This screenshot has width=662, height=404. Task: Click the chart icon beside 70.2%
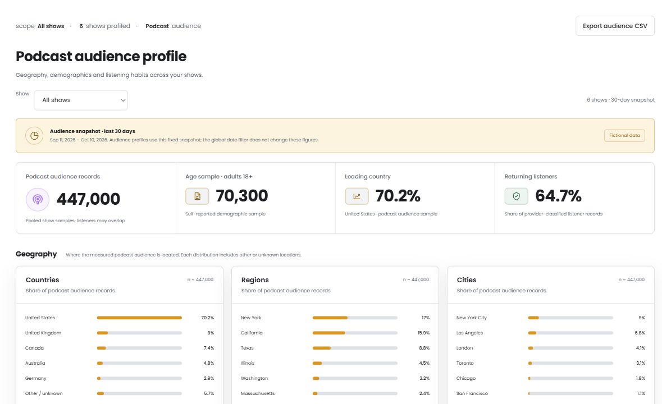point(357,196)
